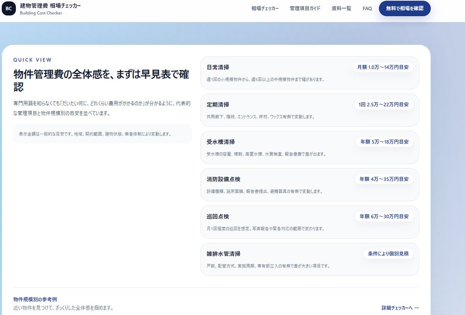Click the 専門用語を知らなくても intro paragraph
This screenshot has height=315, width=465.
point(102,109)
